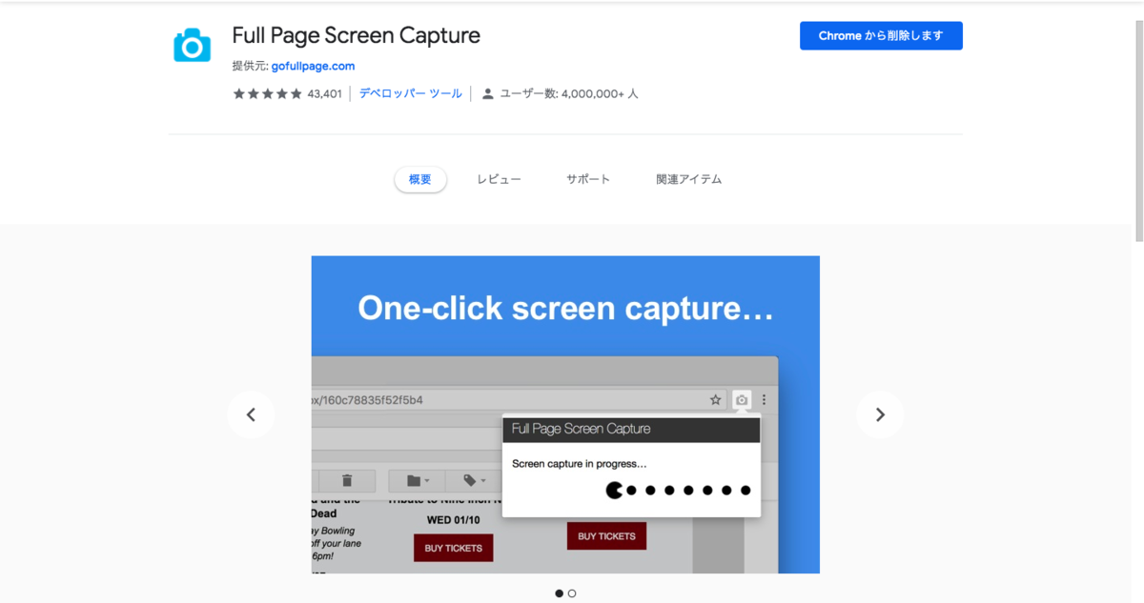Click the One-click screen capture preview image
The height and width of the screenshot is (603, 1144).
(565, 414)
